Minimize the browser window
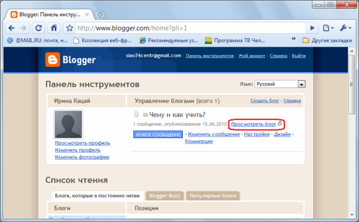The height and width of the screenshot is (222, 359). point(318,5)
